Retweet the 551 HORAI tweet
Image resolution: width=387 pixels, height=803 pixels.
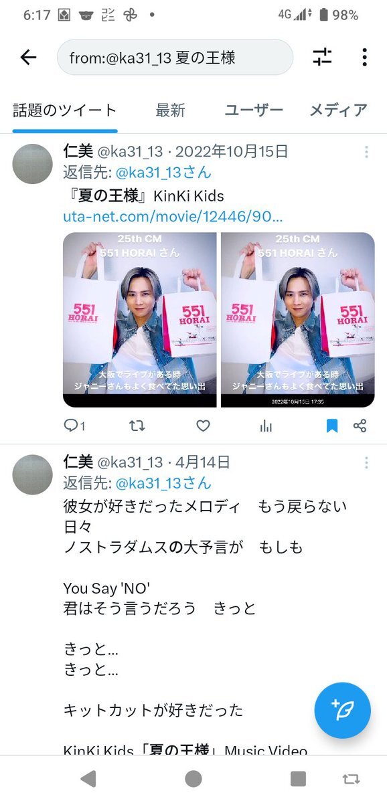point(137,426)
